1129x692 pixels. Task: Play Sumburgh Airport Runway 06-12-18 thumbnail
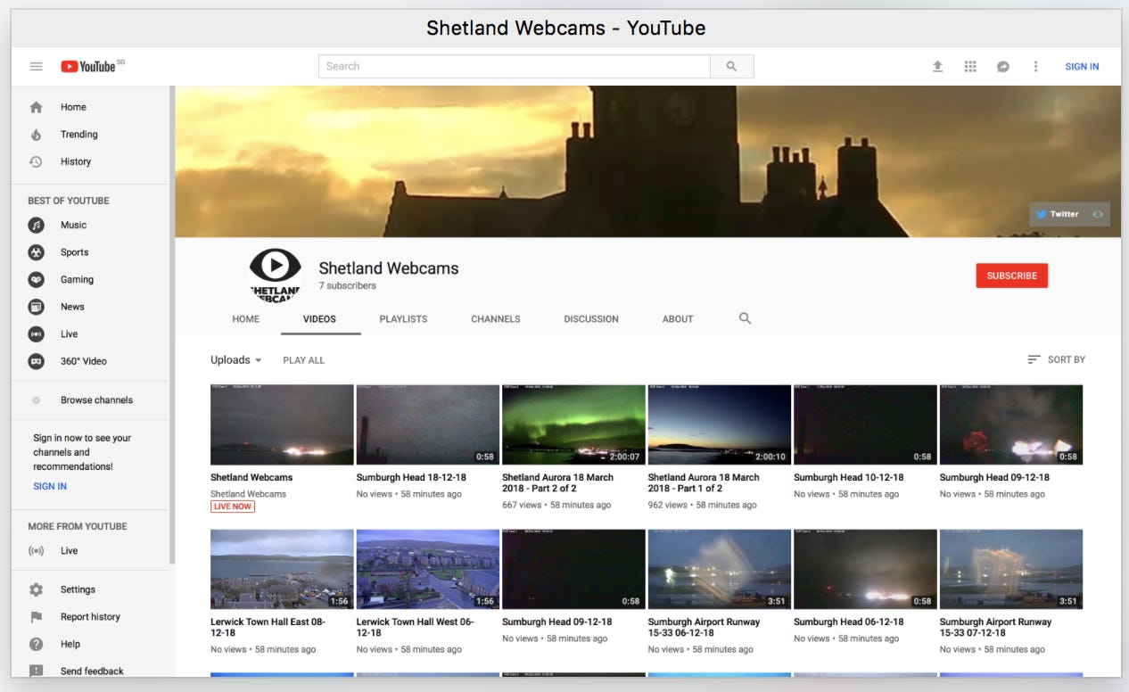tap(720, 569)
